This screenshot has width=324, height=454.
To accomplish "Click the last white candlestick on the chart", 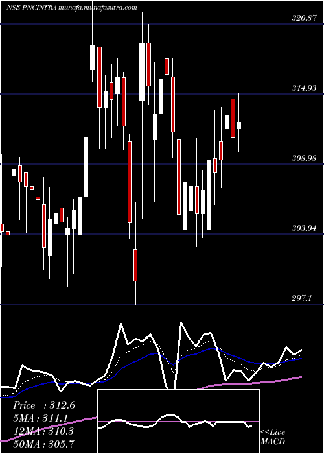I will [x=239, y=125].
